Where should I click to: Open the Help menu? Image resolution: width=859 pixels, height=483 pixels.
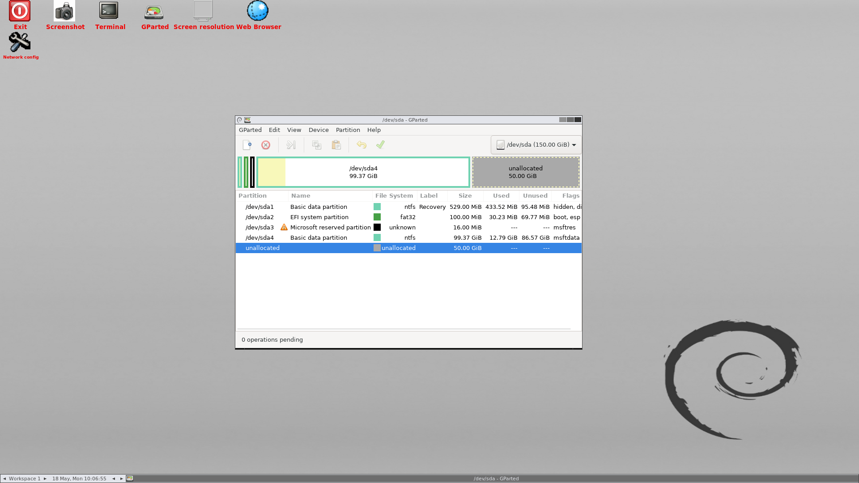pos(374,130)
